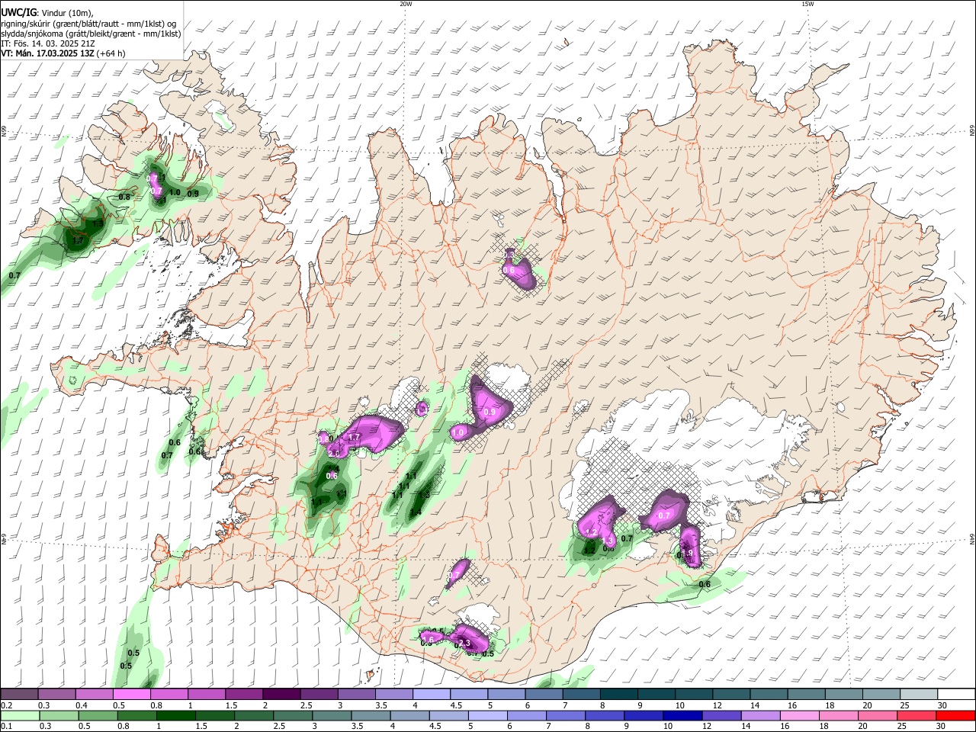Viewport: 976px width, 732px height.
Task: Select the bottom-row legend swatch between 18 and 20
Action: point(837,715)
